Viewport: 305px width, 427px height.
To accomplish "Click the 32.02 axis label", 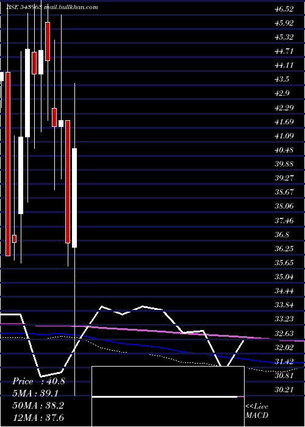I will (x=284, y=348).
